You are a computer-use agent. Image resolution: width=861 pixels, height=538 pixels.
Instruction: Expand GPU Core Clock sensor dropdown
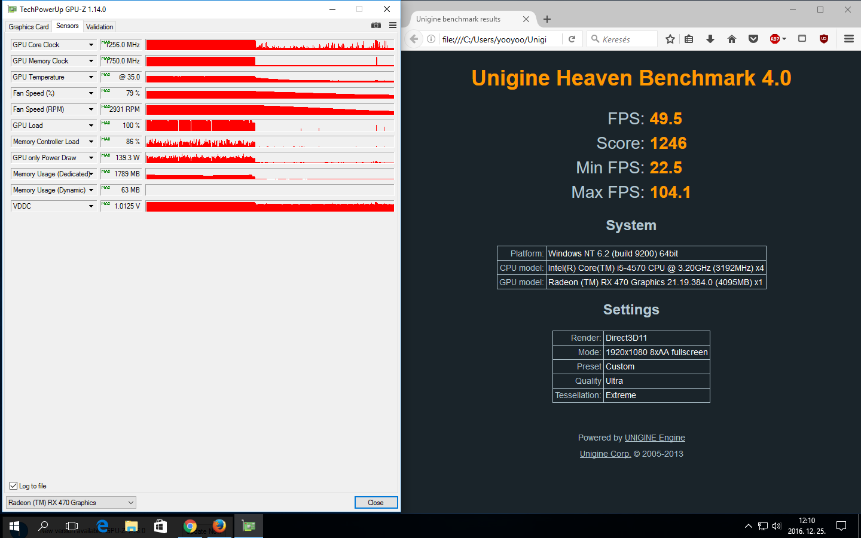coord(91,45)
